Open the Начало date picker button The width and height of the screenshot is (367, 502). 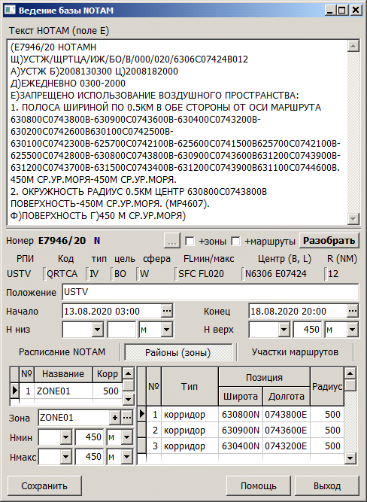167,311
